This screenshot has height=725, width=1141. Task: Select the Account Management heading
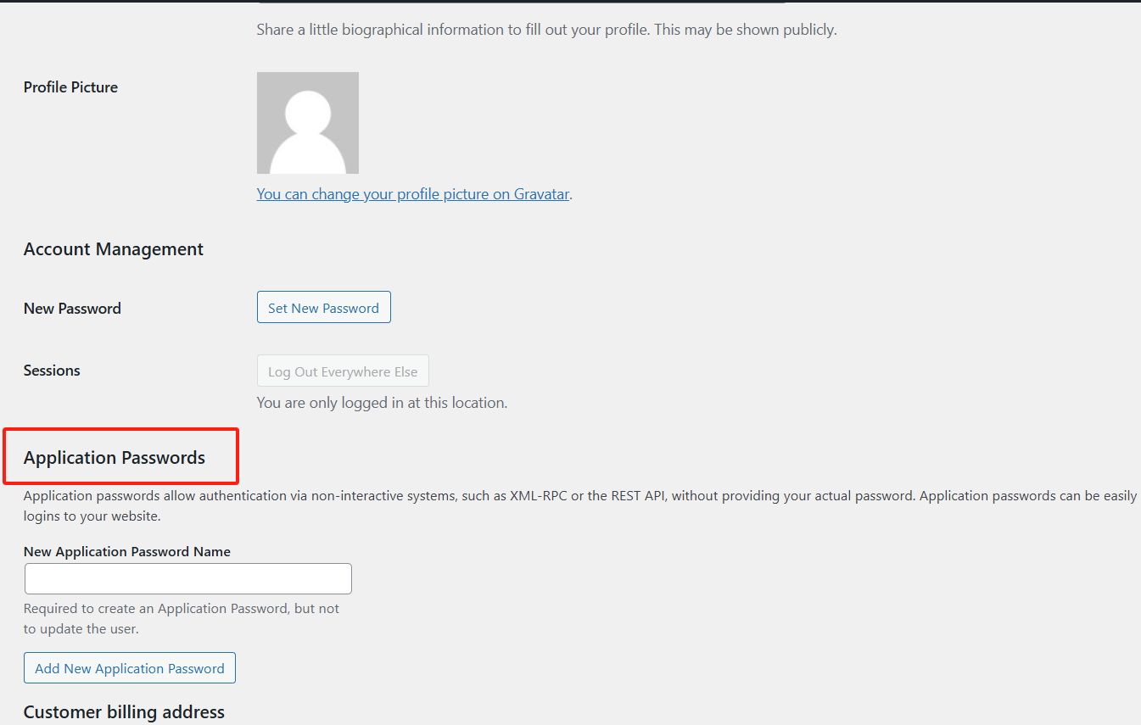click(114, 249)
